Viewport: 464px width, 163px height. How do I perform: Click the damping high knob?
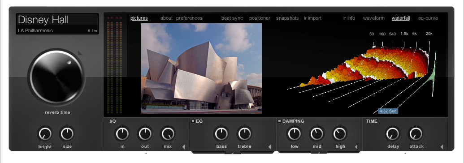click(340, 134)
